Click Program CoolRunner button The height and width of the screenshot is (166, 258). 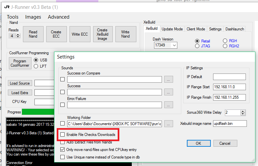click(x=20, y=63)
